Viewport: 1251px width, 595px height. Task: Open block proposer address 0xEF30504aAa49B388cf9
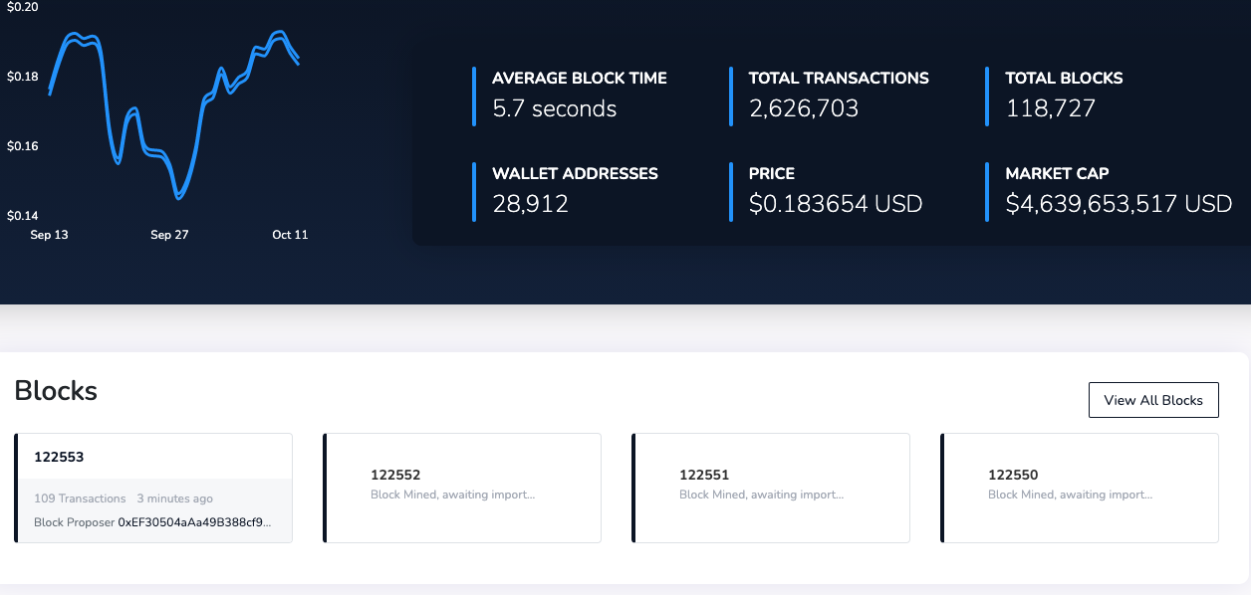coord(194,522)
